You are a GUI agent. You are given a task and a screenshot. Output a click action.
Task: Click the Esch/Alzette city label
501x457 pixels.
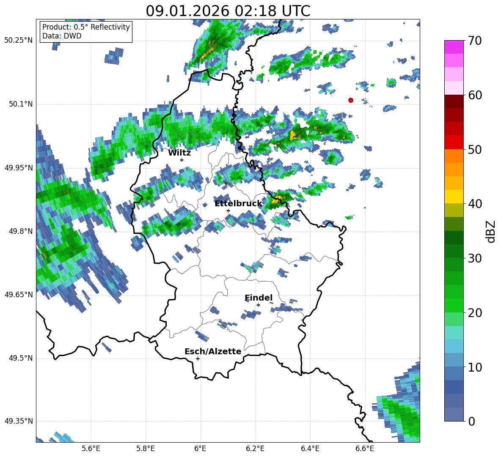pos(213,351)
